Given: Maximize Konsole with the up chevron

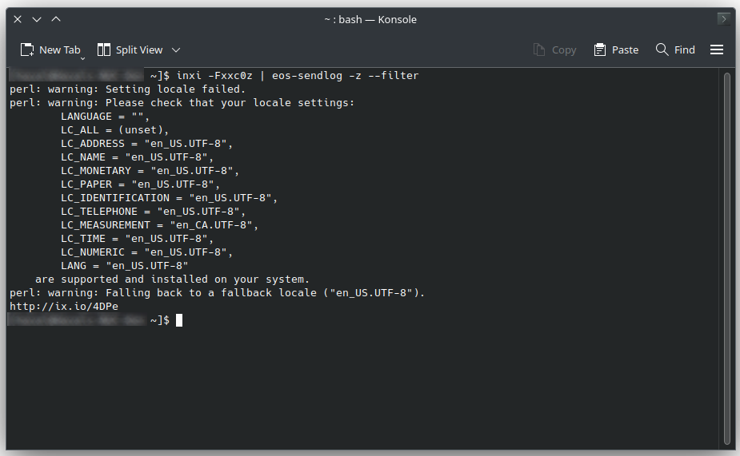Looking at the screenshot, I should (56, 19).
